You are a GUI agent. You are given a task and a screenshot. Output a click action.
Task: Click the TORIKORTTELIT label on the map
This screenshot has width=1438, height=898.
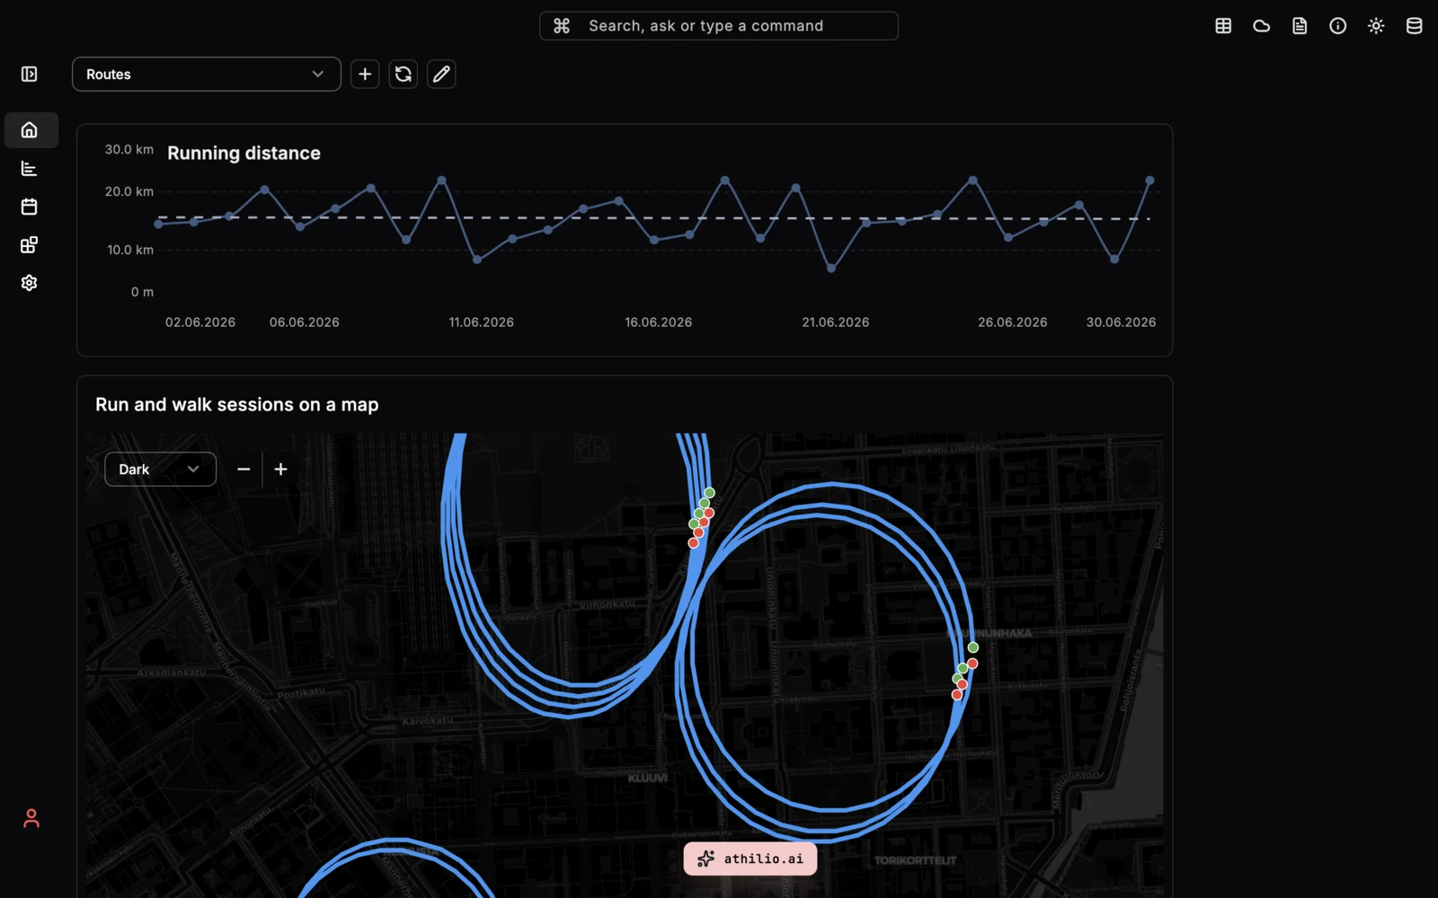pos(915,860)
